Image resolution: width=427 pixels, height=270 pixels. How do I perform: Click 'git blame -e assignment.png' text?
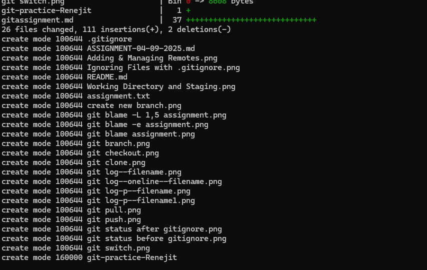(x=147, y=124)
